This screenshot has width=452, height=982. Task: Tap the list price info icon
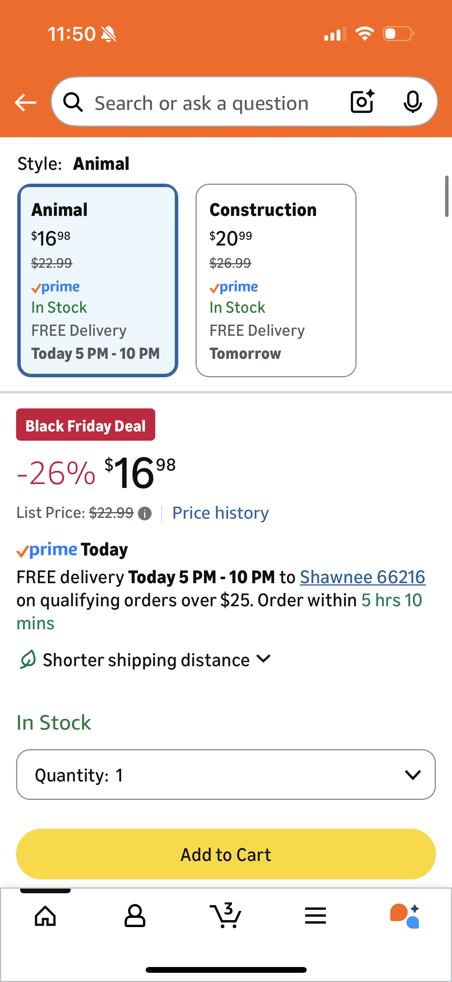[145, 513]
